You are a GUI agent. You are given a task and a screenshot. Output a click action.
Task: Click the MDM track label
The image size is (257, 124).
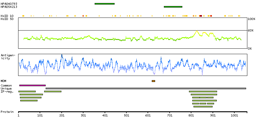point(4,81)
